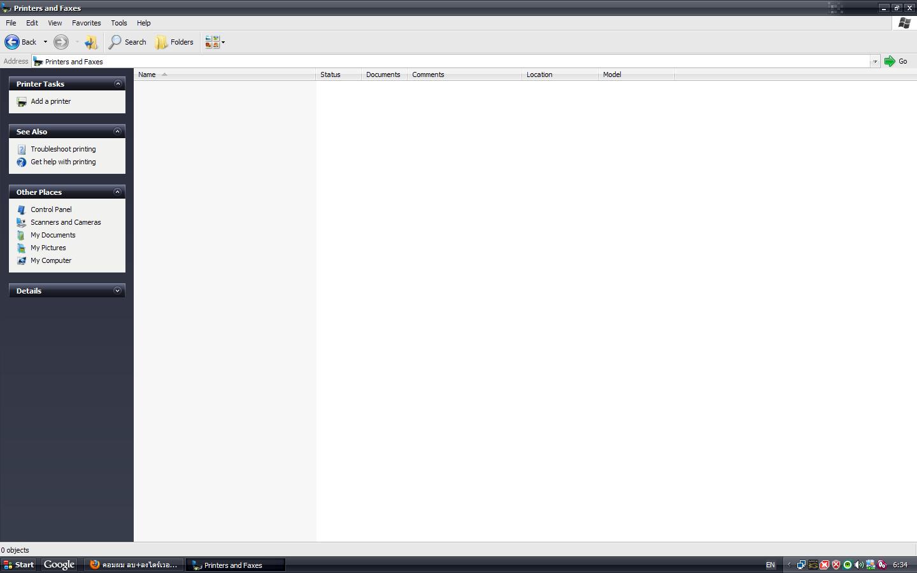Expand the Details panel

(x=117, y=290)
